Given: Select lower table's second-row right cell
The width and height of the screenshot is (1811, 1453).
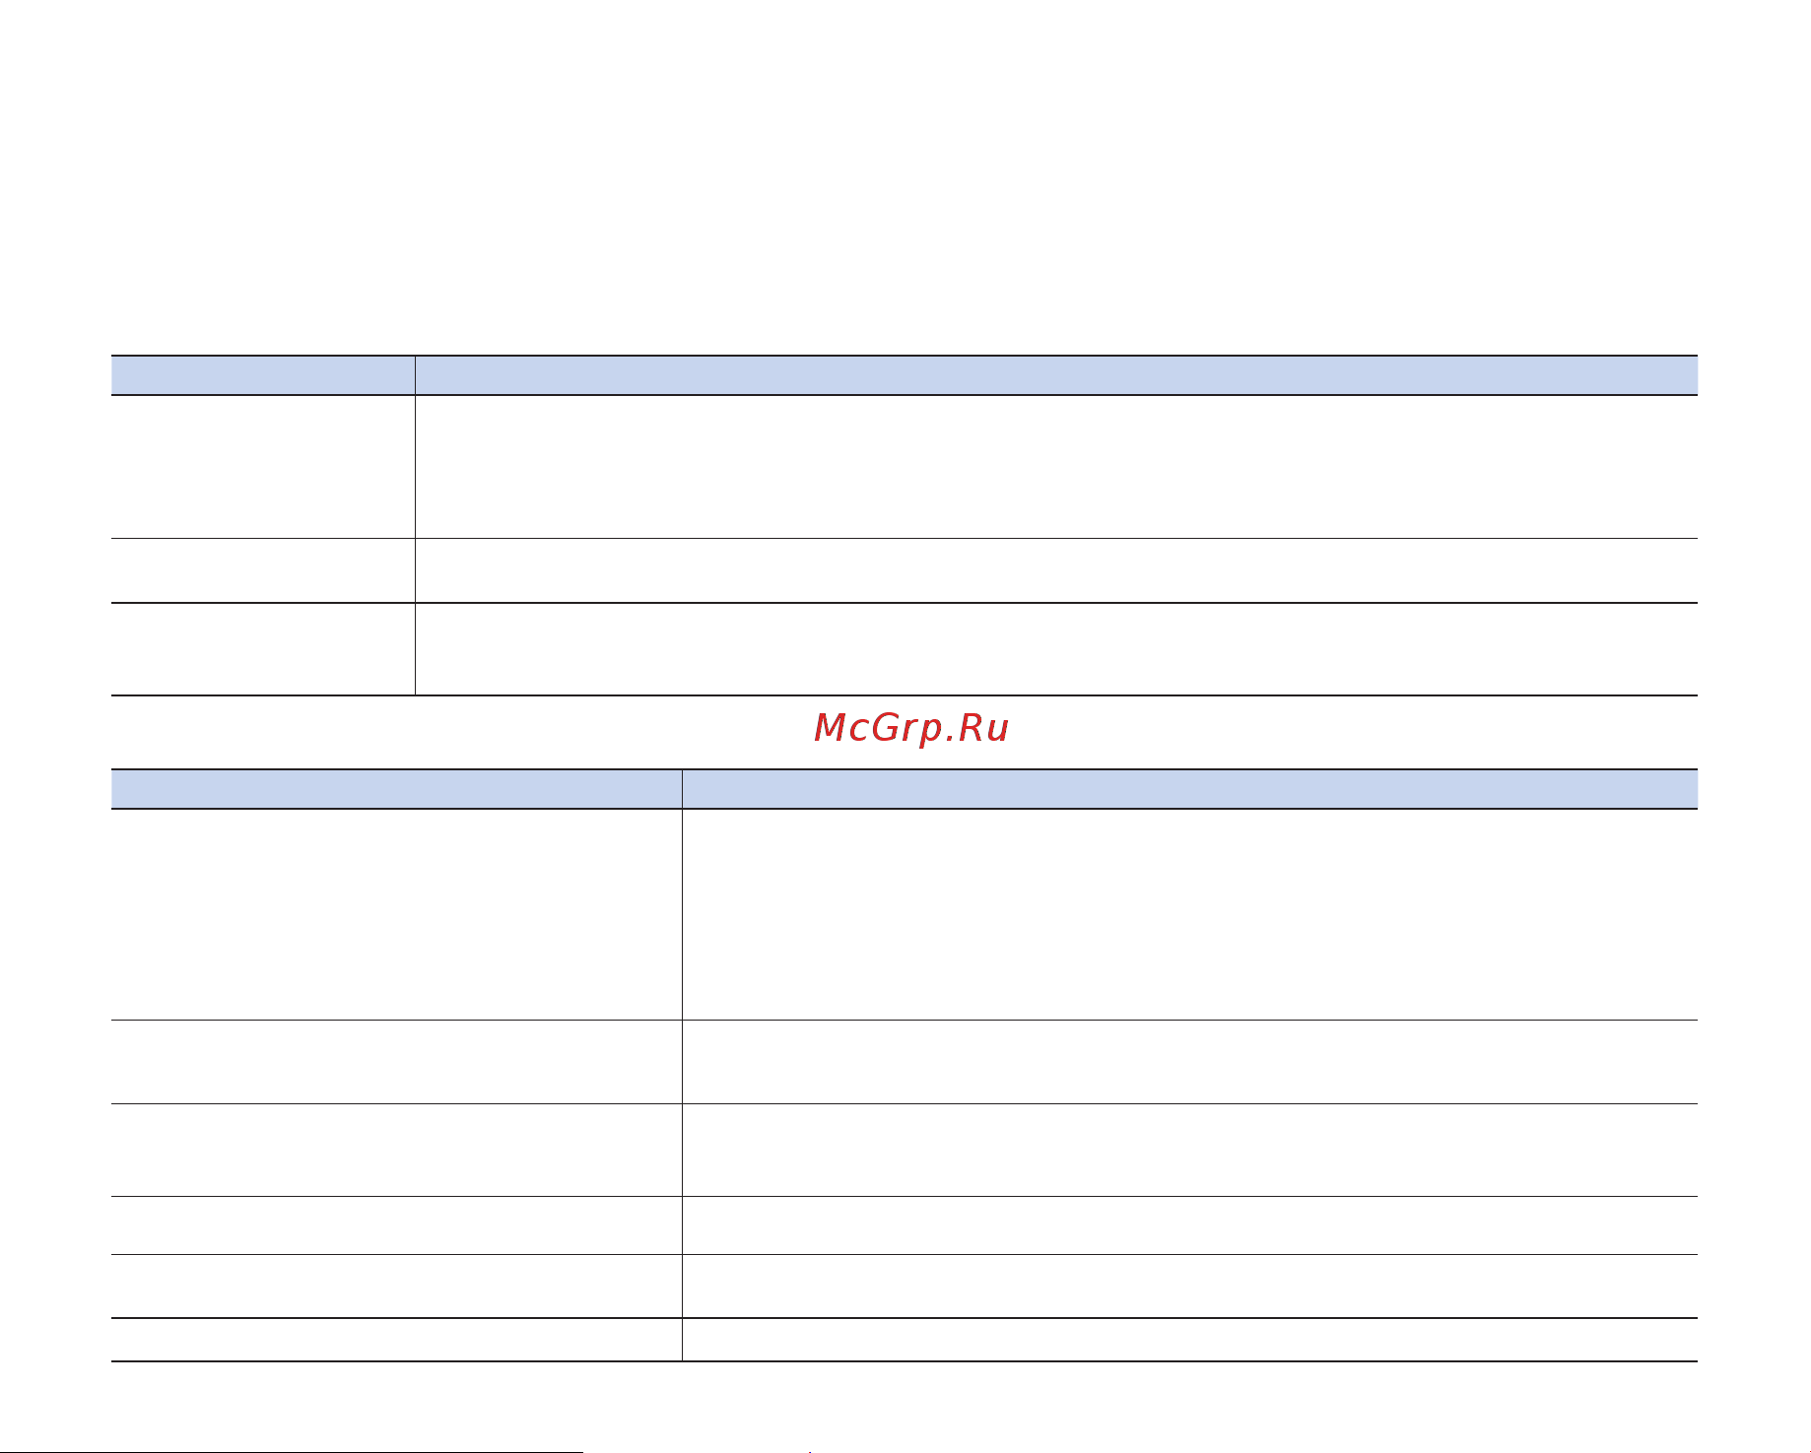Looking at the screenshot, I should point(1190,1062).
